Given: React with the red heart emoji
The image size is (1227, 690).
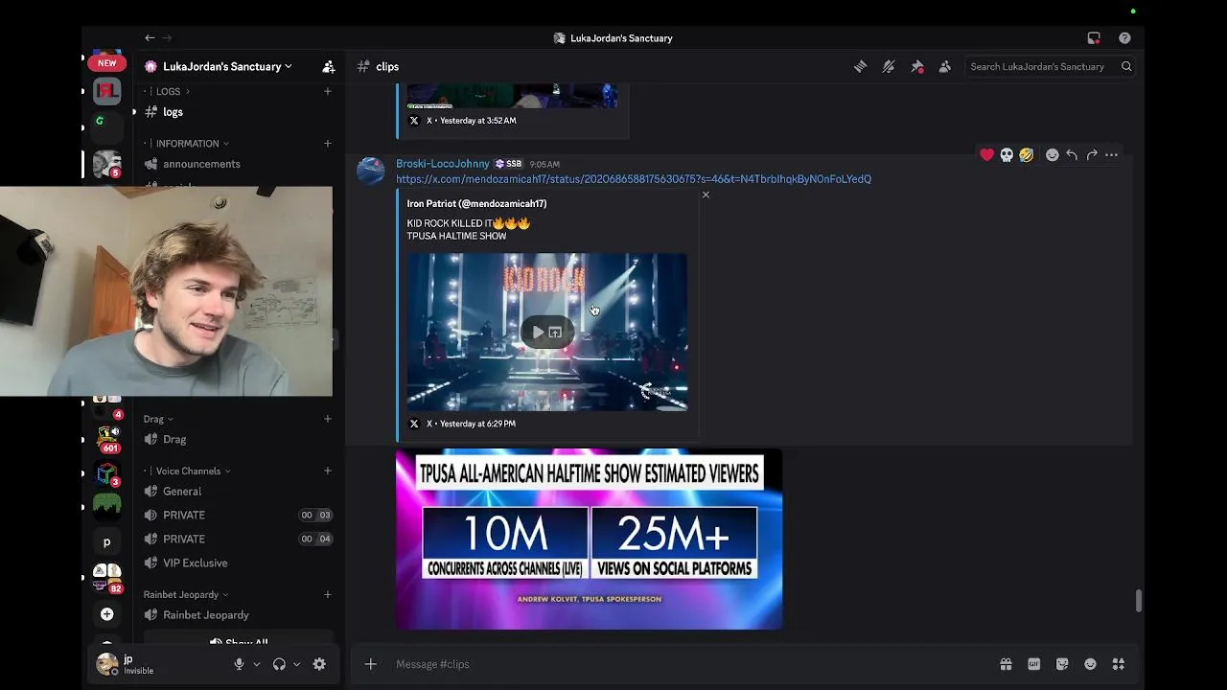Looking at the screenshot, I should pyautogui.click(x=986, y=154).
